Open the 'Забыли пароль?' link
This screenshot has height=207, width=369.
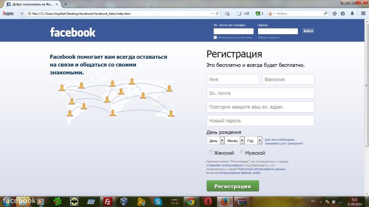268,38
